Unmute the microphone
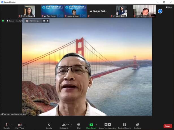Viewport: 174px width, 130px height. [6, 126]
